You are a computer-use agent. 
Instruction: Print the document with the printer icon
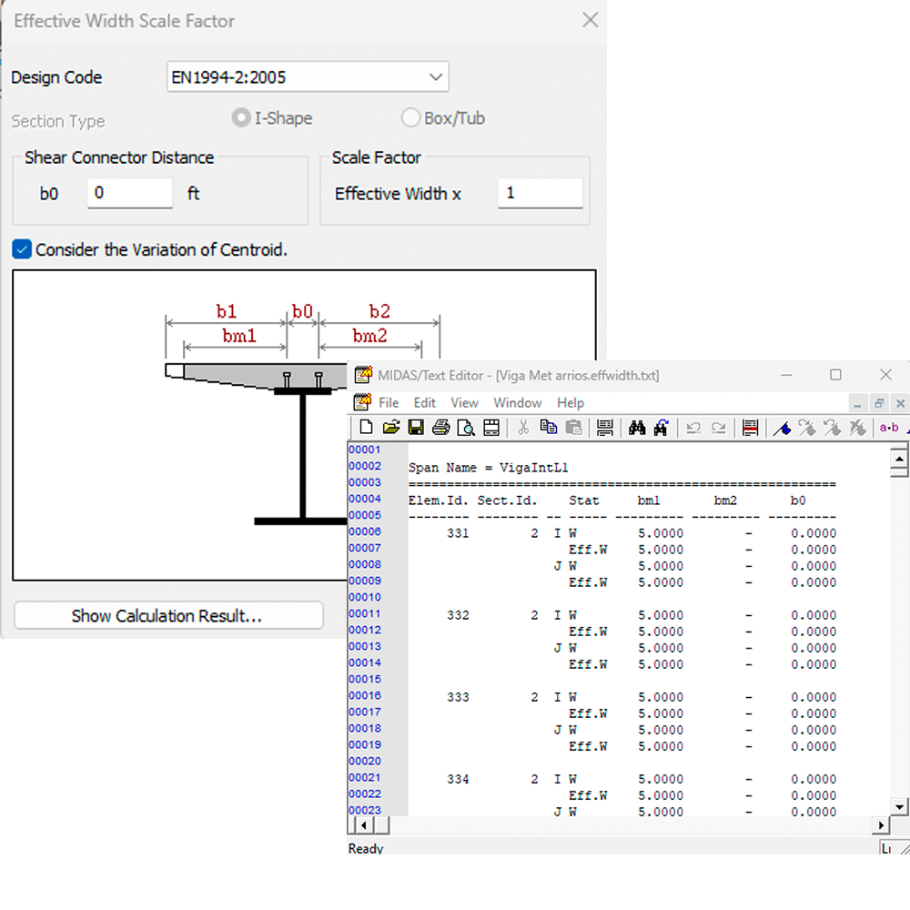[x=441, y=428]
